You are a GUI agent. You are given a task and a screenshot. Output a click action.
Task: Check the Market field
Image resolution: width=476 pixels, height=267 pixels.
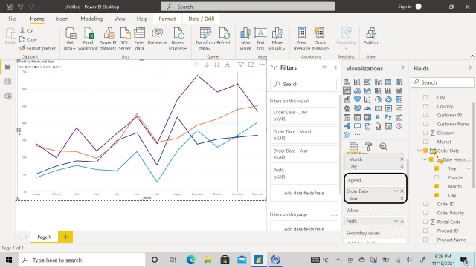425,142
